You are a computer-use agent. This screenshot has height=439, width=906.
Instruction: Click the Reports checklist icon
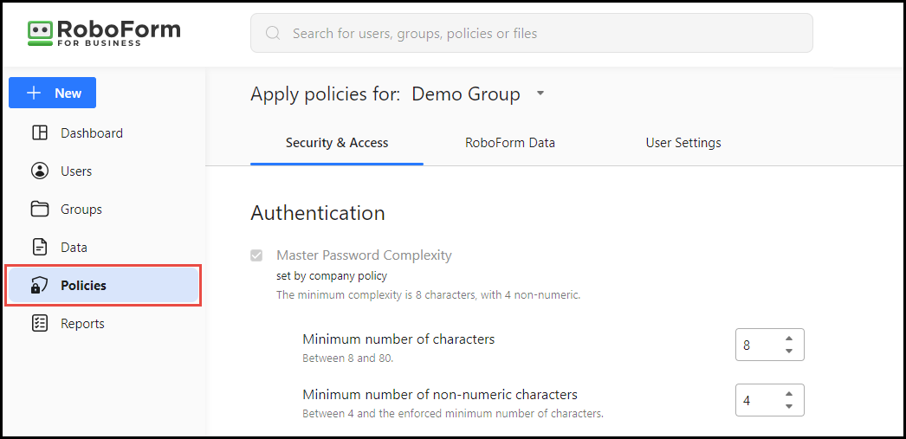coord(39,324)
